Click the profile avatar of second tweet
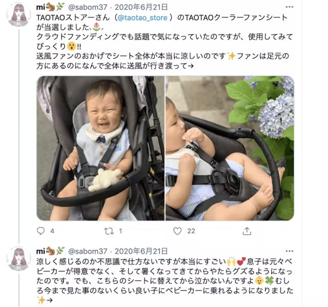This screenshot has width=328, height=307. 19,259
